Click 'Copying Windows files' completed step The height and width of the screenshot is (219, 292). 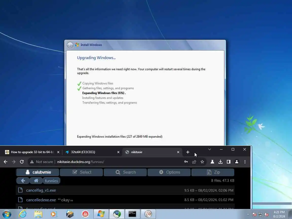pyautogui.click(x=98, y=83)
